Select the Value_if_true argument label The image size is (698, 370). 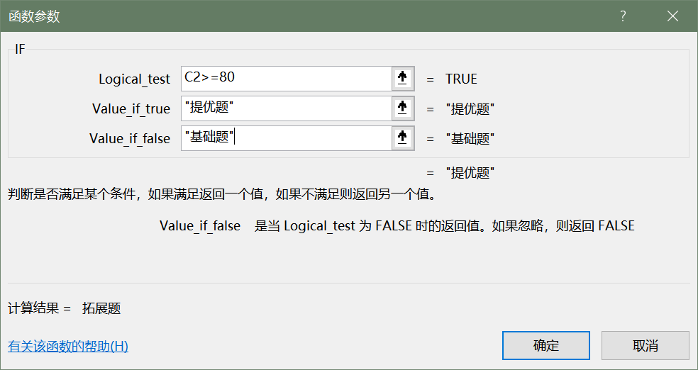[131, 109]
